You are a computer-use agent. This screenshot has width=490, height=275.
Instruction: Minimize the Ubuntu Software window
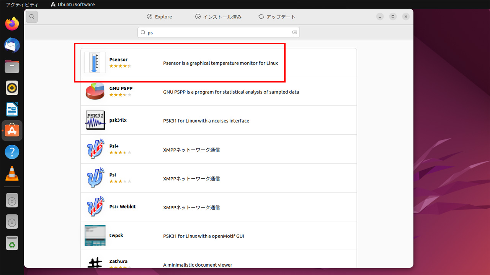pos(380,16)
